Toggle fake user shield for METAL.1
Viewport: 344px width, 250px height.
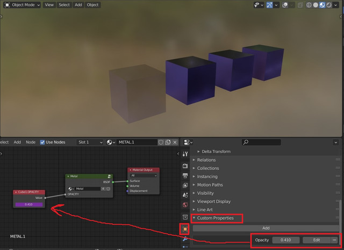[161, 142]
